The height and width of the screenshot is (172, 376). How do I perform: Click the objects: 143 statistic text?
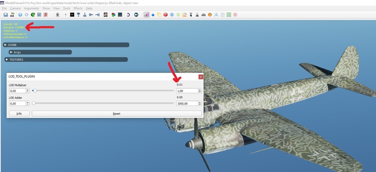[10, 24]
